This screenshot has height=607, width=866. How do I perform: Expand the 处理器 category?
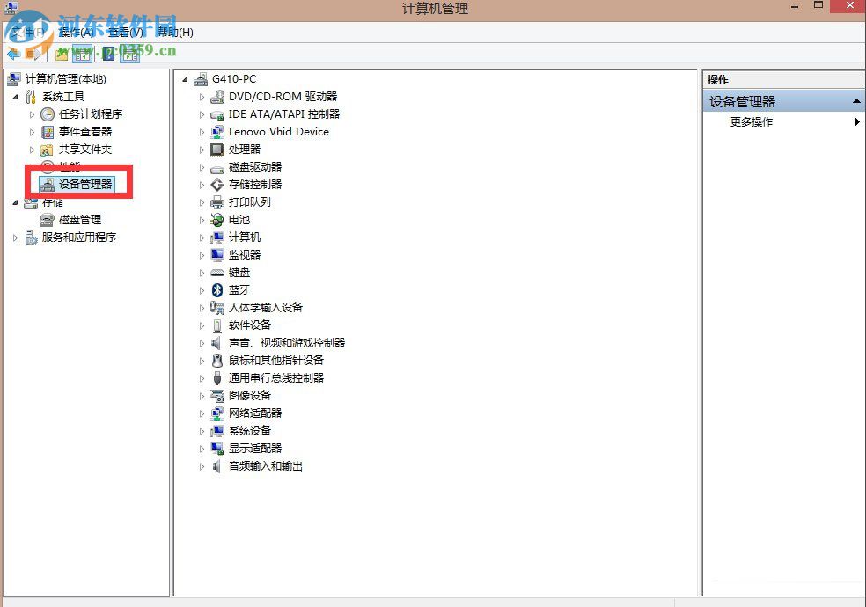202,150
